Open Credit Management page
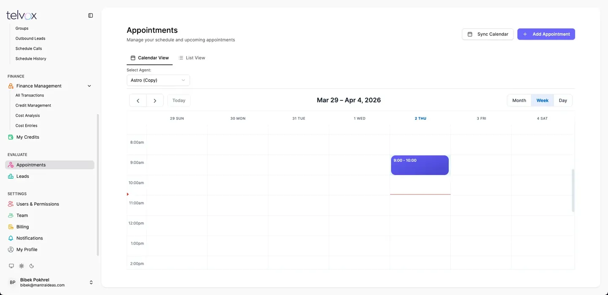The width and height of the screenshot is (608, 295). [33, 105]
